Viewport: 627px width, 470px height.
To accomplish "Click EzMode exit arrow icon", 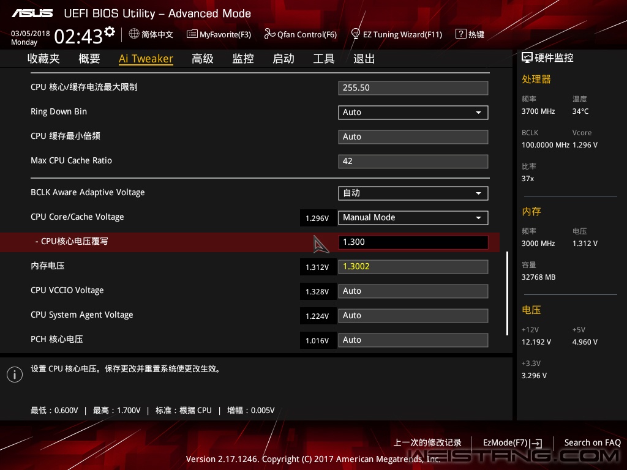I will 536,443.
